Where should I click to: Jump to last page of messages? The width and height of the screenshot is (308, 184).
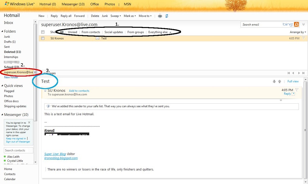(x=303, y=73)
